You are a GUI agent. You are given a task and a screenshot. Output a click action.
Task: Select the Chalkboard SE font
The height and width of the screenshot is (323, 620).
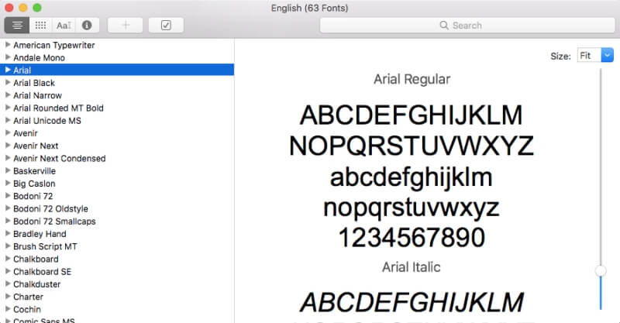[x=43, y=272]
